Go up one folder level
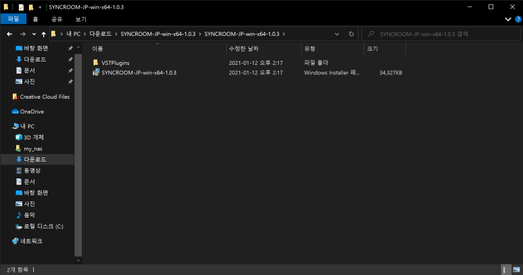 [x=44, y=34]
